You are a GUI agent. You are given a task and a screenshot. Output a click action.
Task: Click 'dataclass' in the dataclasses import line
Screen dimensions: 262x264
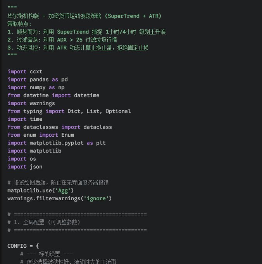point(97,127)
